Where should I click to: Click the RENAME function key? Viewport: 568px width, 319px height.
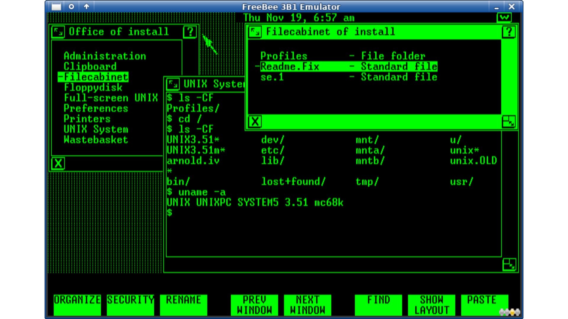(183, 305)
